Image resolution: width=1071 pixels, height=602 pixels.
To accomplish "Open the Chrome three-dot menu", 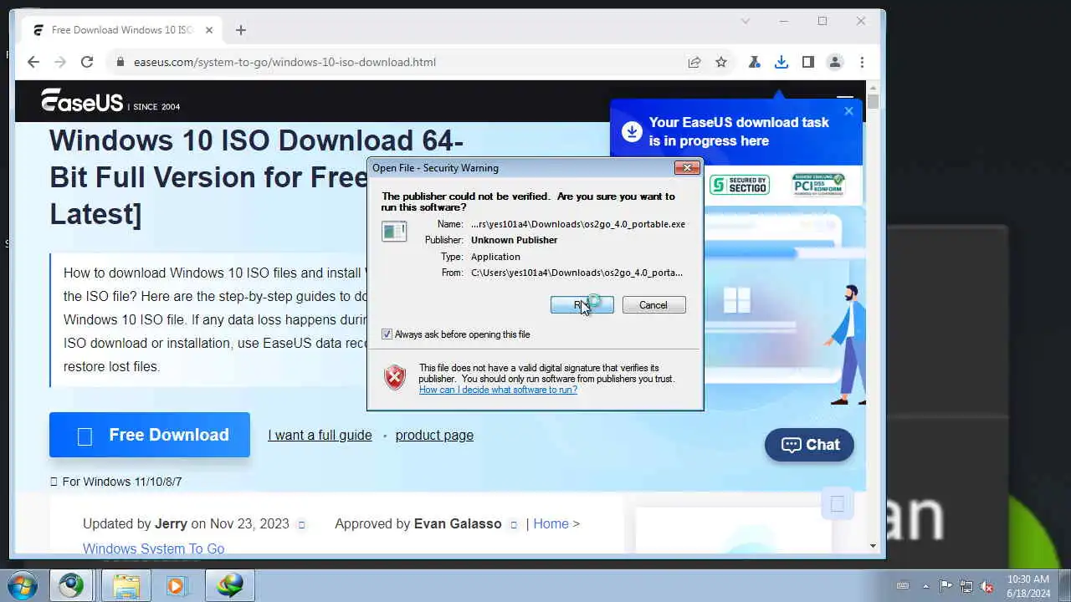I will [x=862, y=62].
